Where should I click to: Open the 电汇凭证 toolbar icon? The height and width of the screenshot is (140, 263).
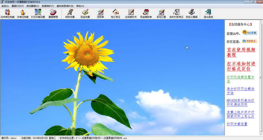click(x=116, y=13)
